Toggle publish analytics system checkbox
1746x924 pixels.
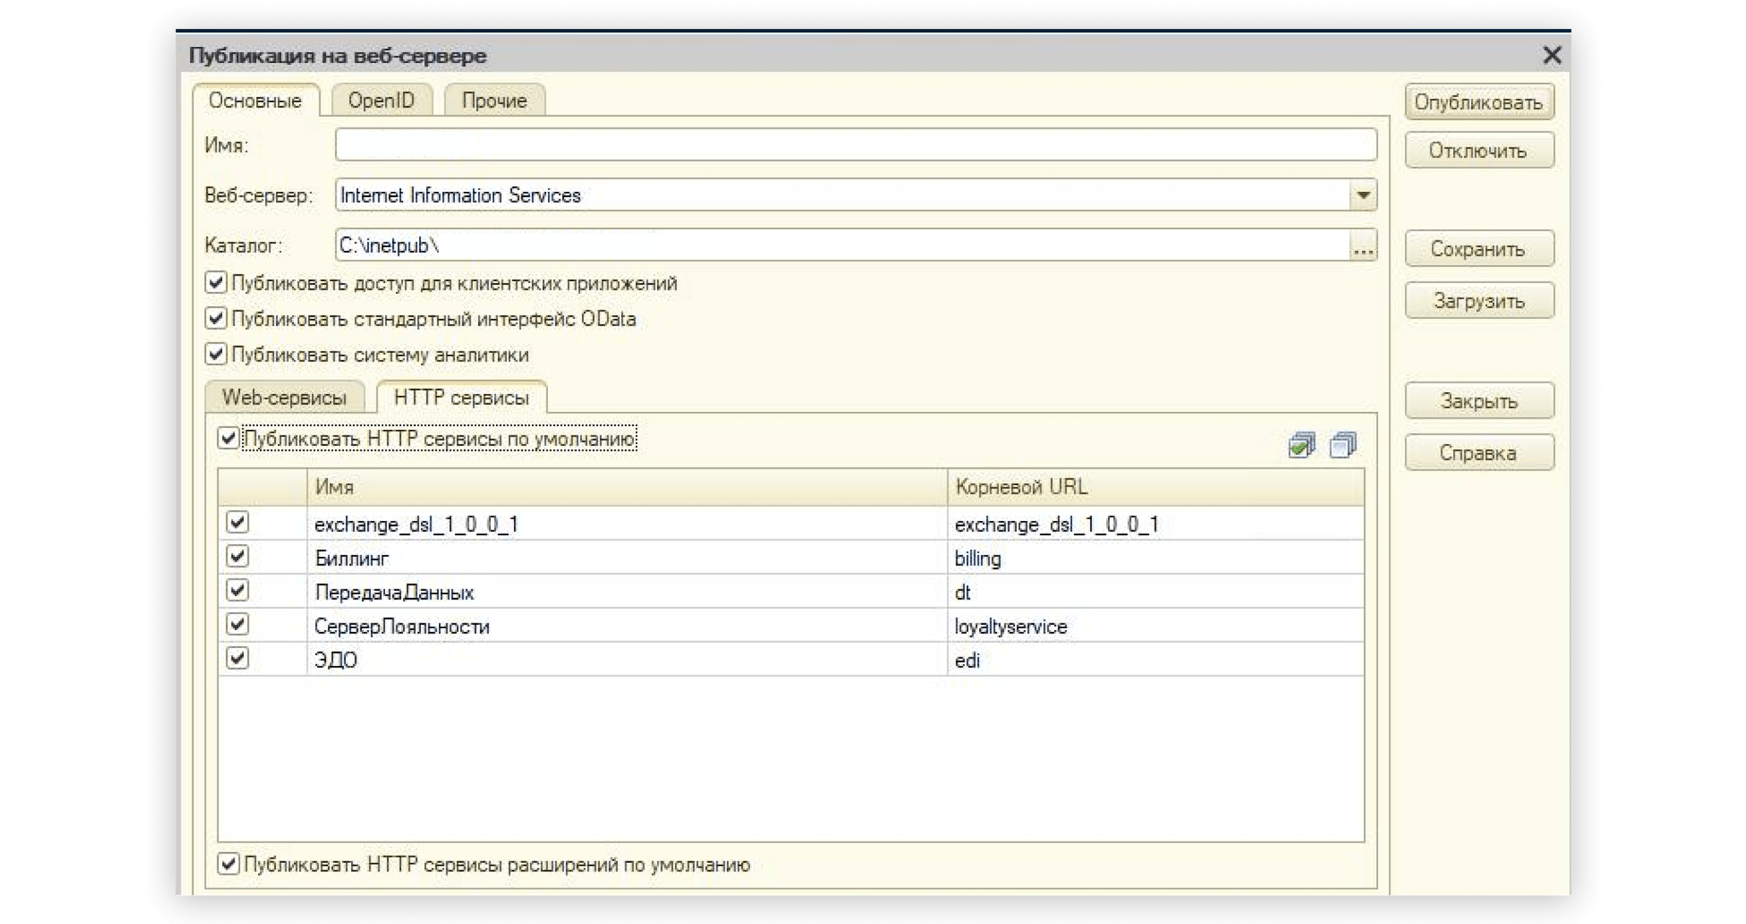coord(216,355)
